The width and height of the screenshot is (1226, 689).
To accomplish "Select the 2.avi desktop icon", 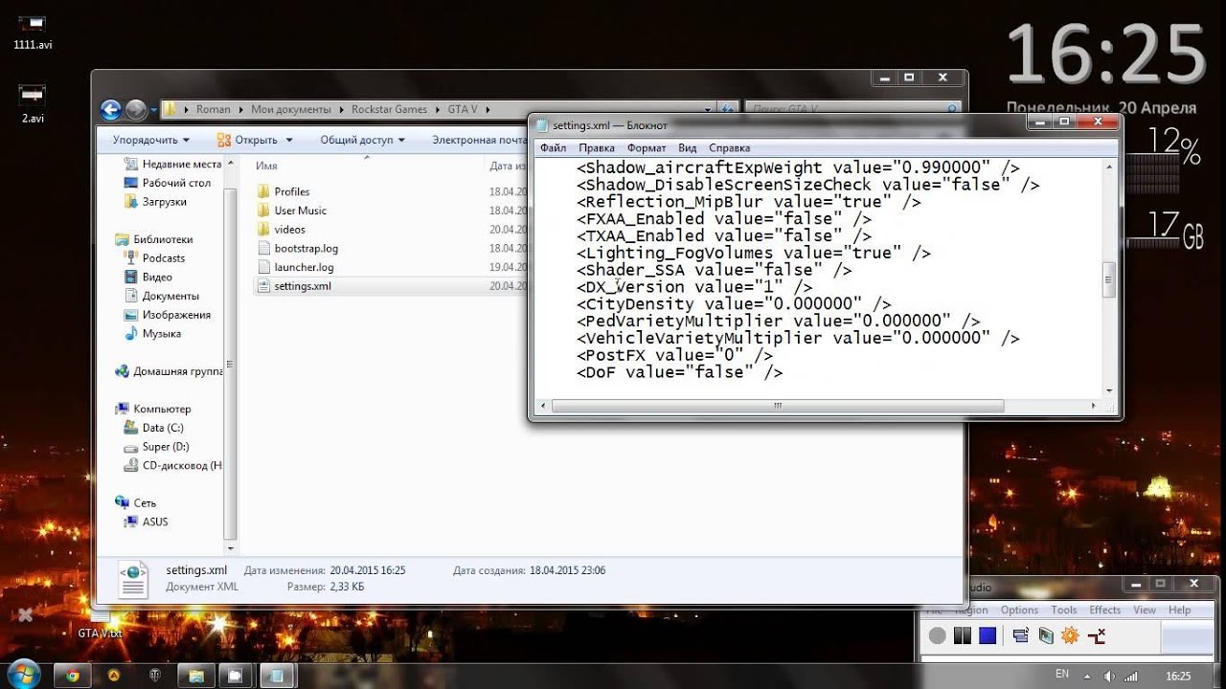I will 32,103.
